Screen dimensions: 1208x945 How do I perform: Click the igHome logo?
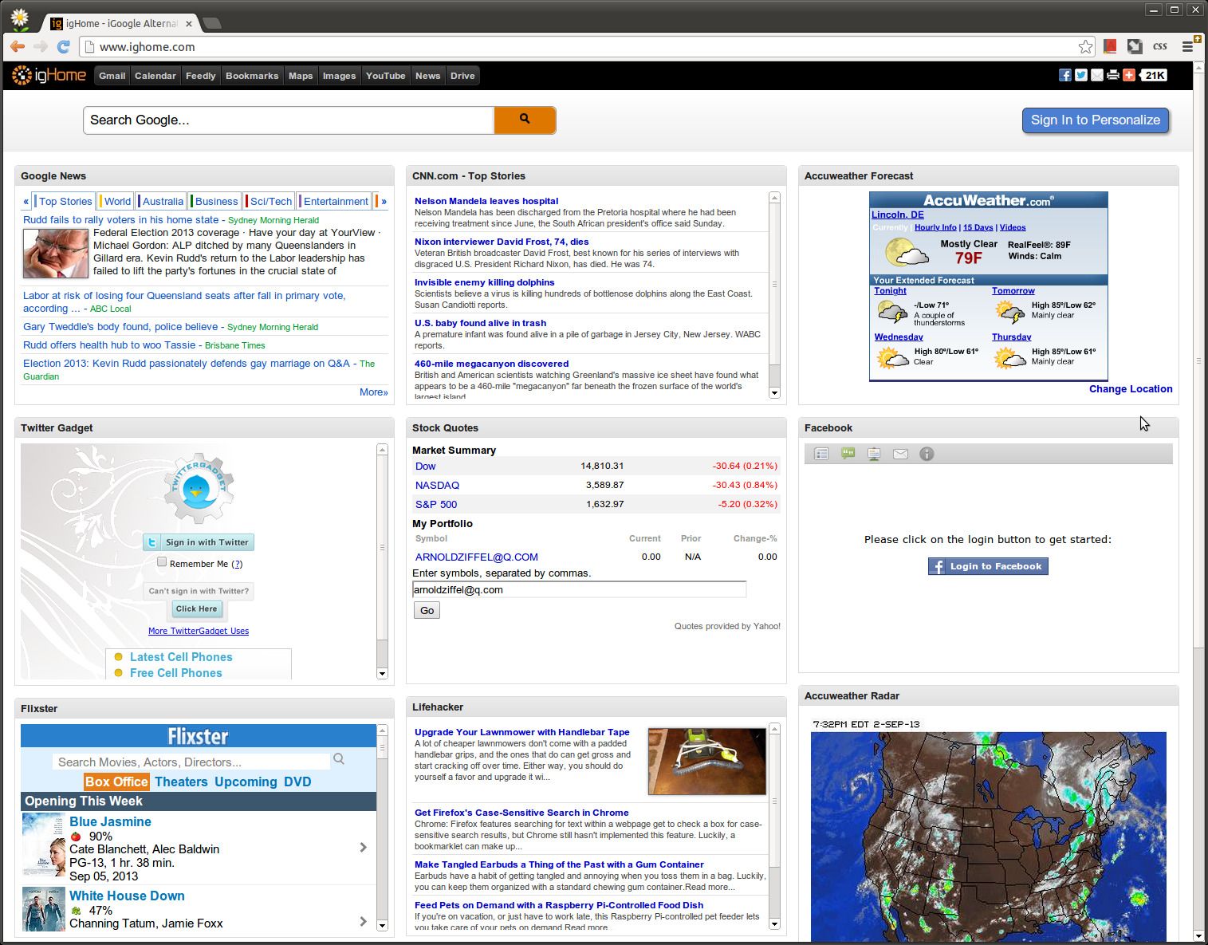(49, 76)
